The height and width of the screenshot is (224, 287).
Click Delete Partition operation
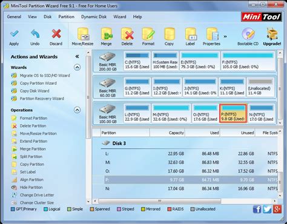pos(29,126)
